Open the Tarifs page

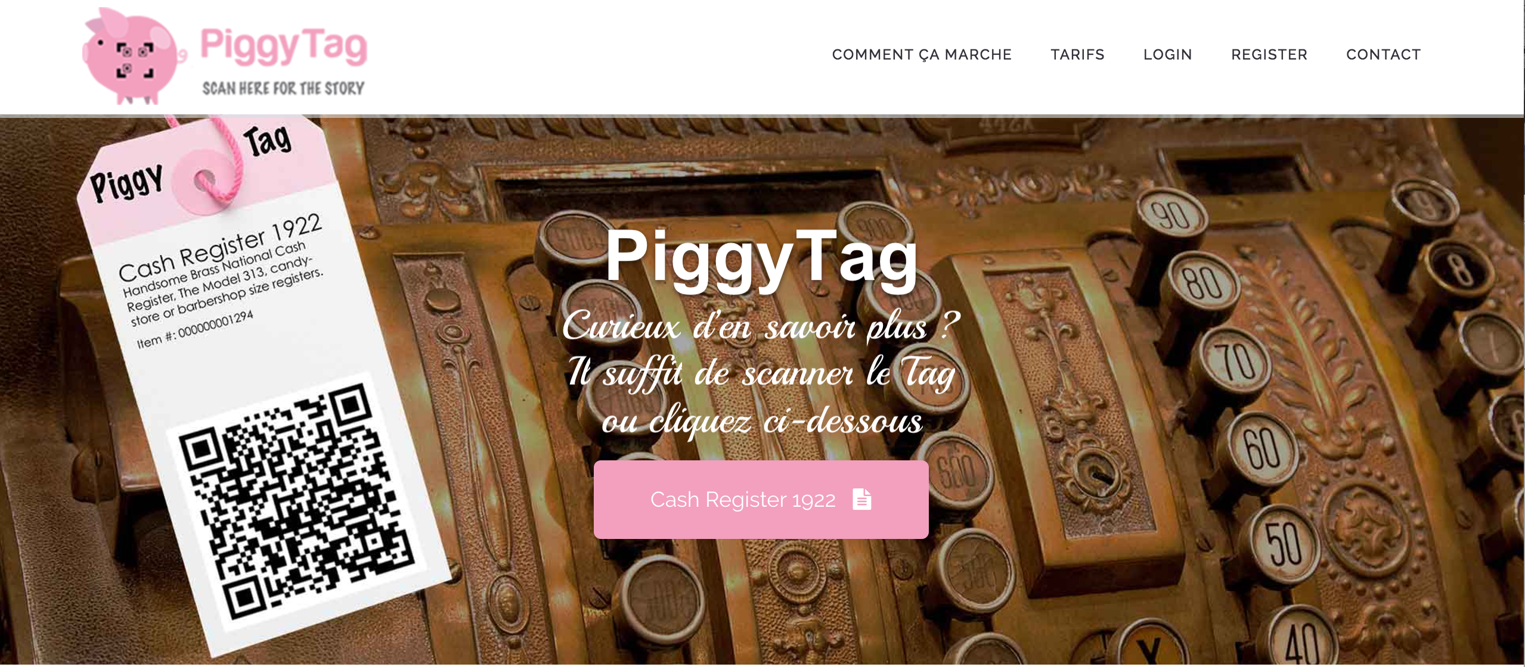tap(1077, 55)
